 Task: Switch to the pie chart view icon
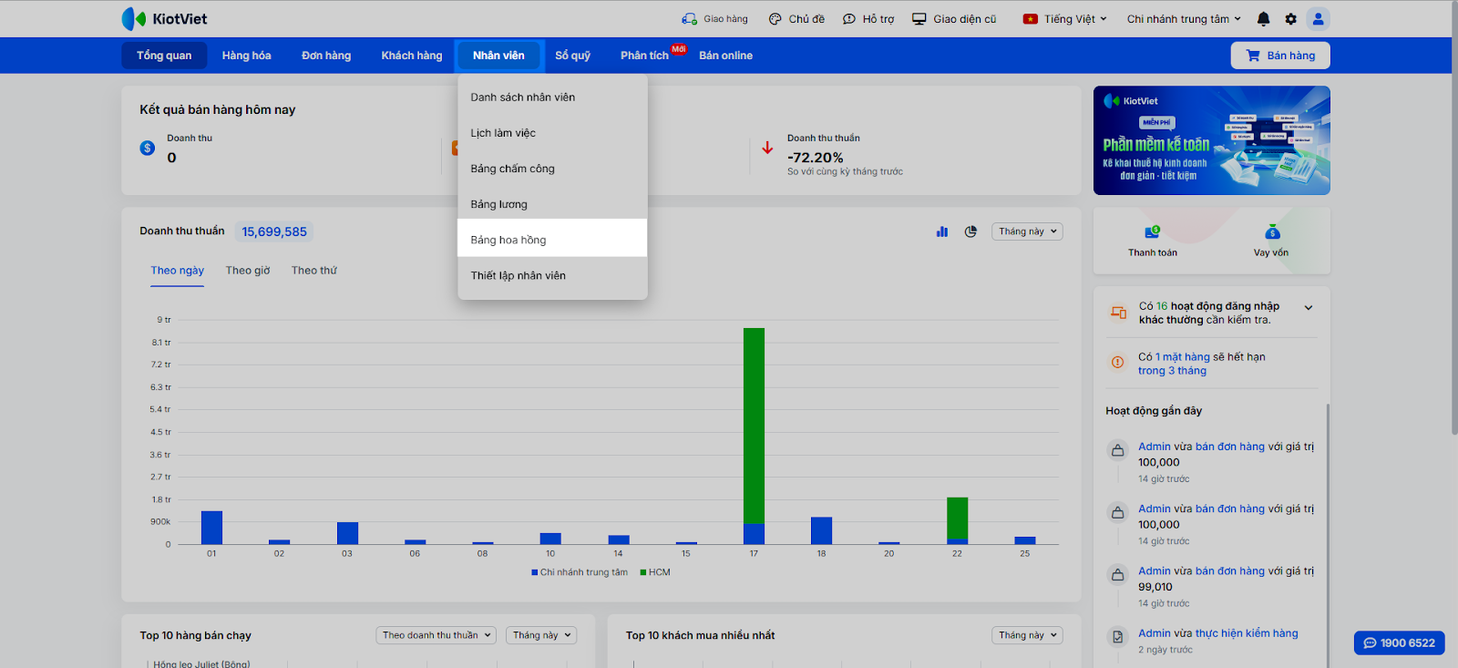tap(970, 231)
